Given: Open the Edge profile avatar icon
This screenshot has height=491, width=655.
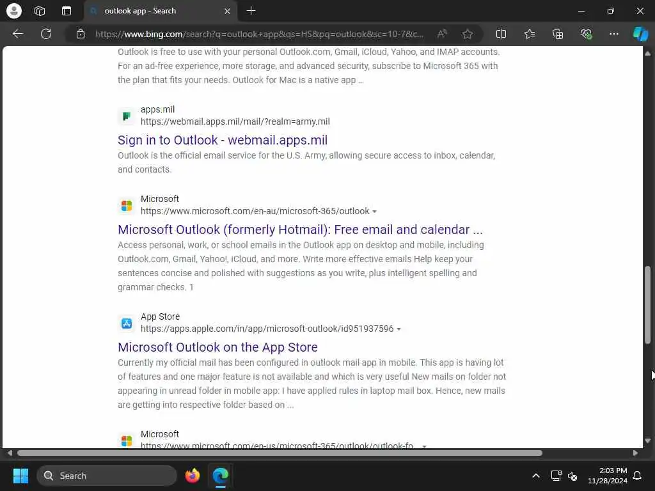Looking at the screenshot, I should tap(14, 11).
